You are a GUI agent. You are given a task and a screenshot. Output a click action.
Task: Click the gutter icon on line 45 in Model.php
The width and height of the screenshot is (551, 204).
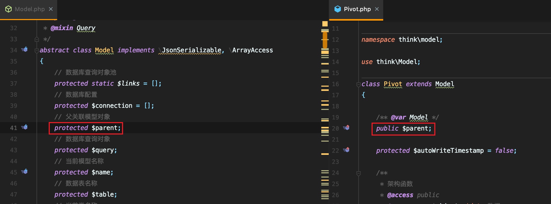[x=24, y=171]
